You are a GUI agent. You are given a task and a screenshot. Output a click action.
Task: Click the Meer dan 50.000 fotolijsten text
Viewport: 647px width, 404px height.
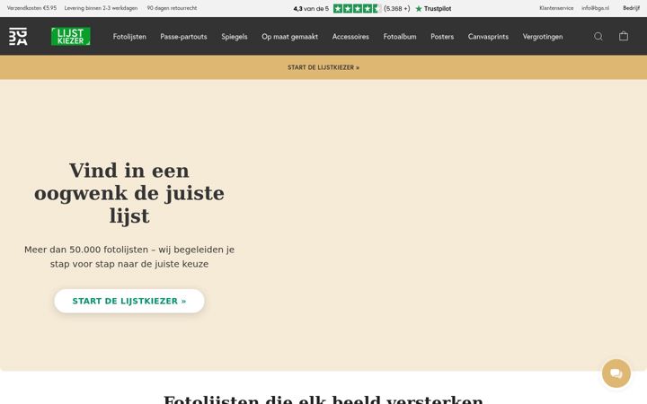point(129,257)
